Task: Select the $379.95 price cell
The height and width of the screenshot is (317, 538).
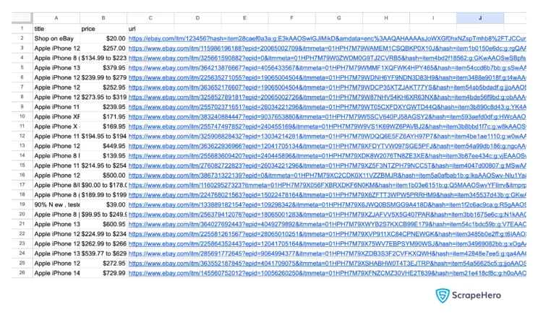Action: 103,68
